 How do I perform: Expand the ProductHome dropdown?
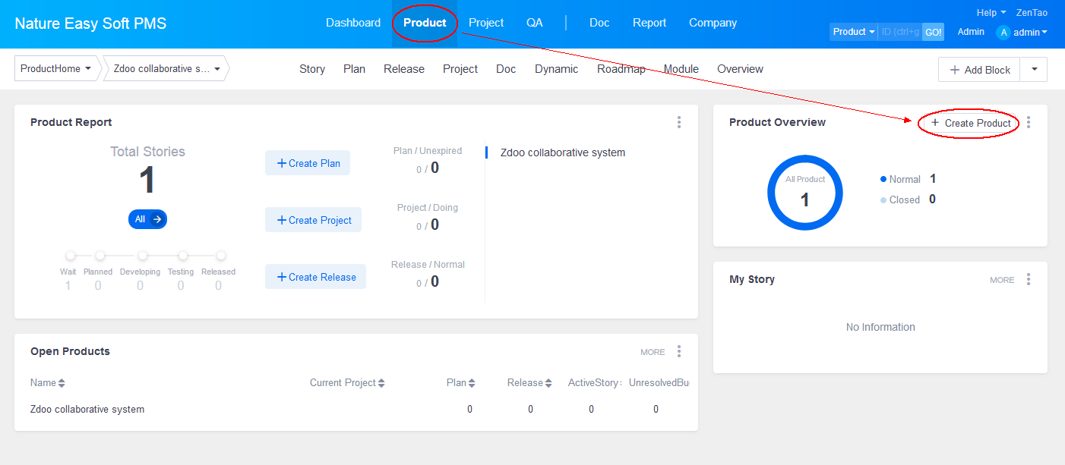(57, 68)
